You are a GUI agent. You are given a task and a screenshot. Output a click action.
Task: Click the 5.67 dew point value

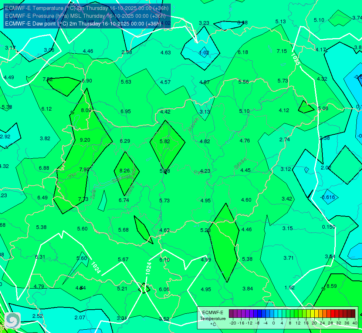pyautogui.click(x=123, y=259)
